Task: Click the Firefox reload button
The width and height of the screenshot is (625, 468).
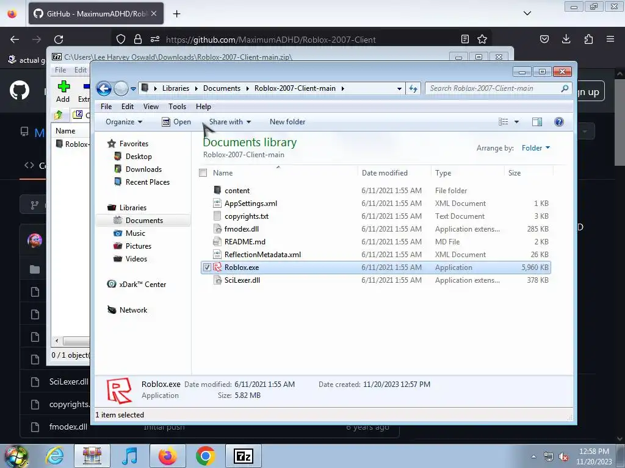Action: (59, 40)
